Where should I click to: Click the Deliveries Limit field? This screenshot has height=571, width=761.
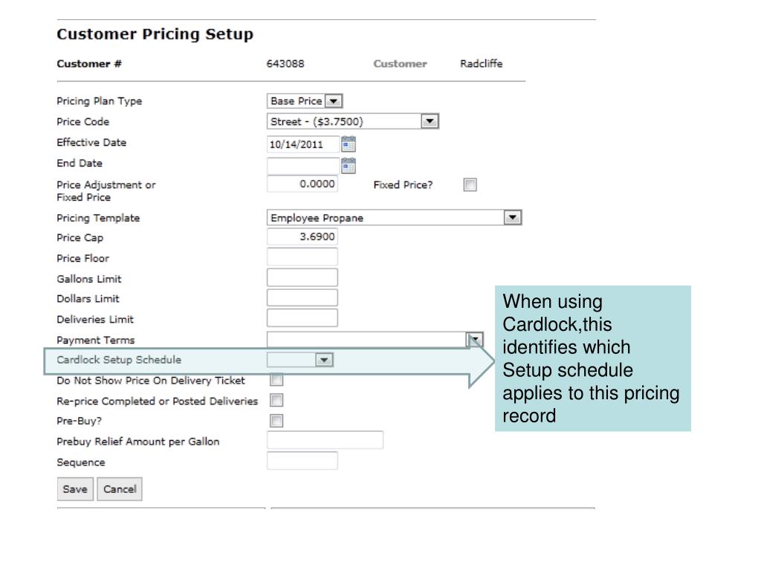click(302, 319)
